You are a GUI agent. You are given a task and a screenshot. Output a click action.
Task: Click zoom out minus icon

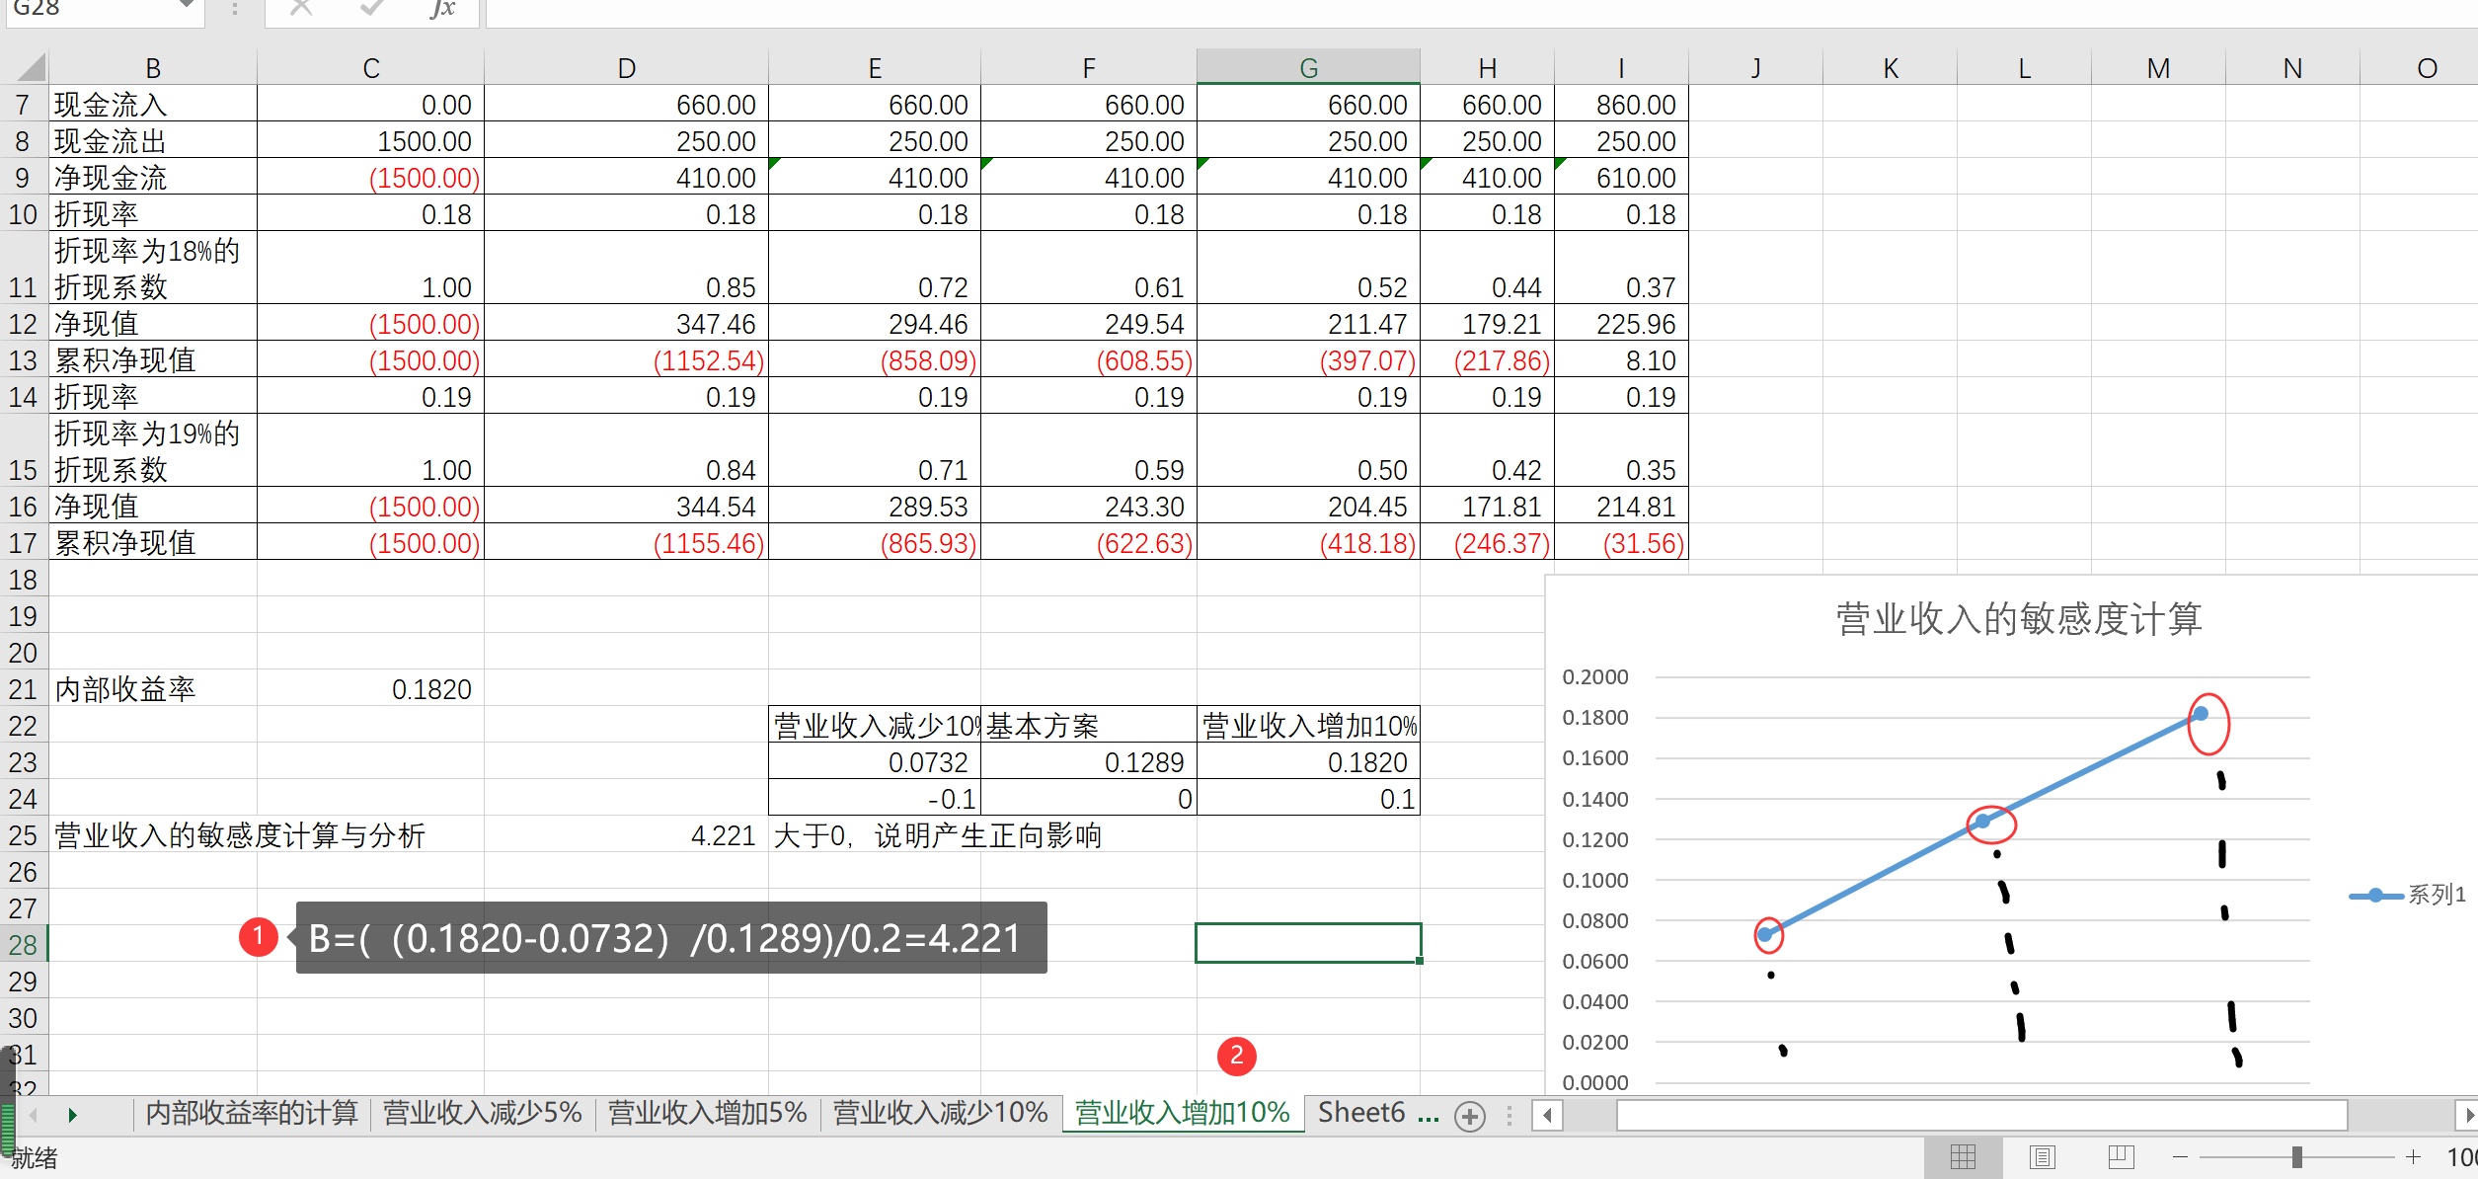pyautogui.click(x=2181, y=1156)
